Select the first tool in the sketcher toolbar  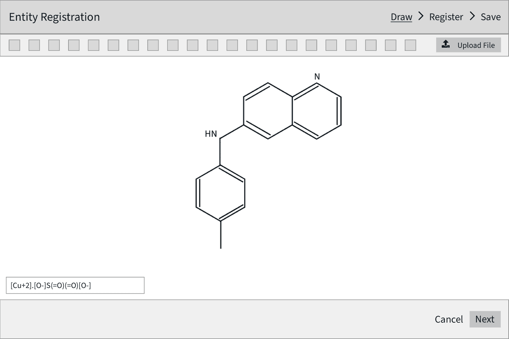click(x=14, y=45)
